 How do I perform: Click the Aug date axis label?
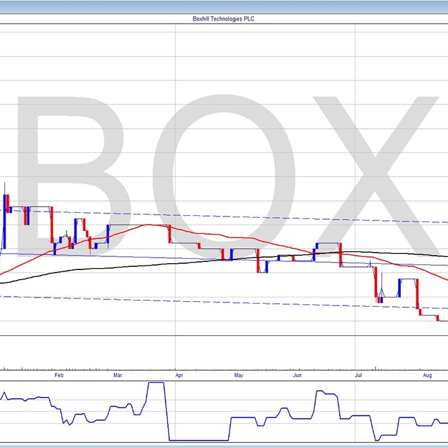click(427, 376)
